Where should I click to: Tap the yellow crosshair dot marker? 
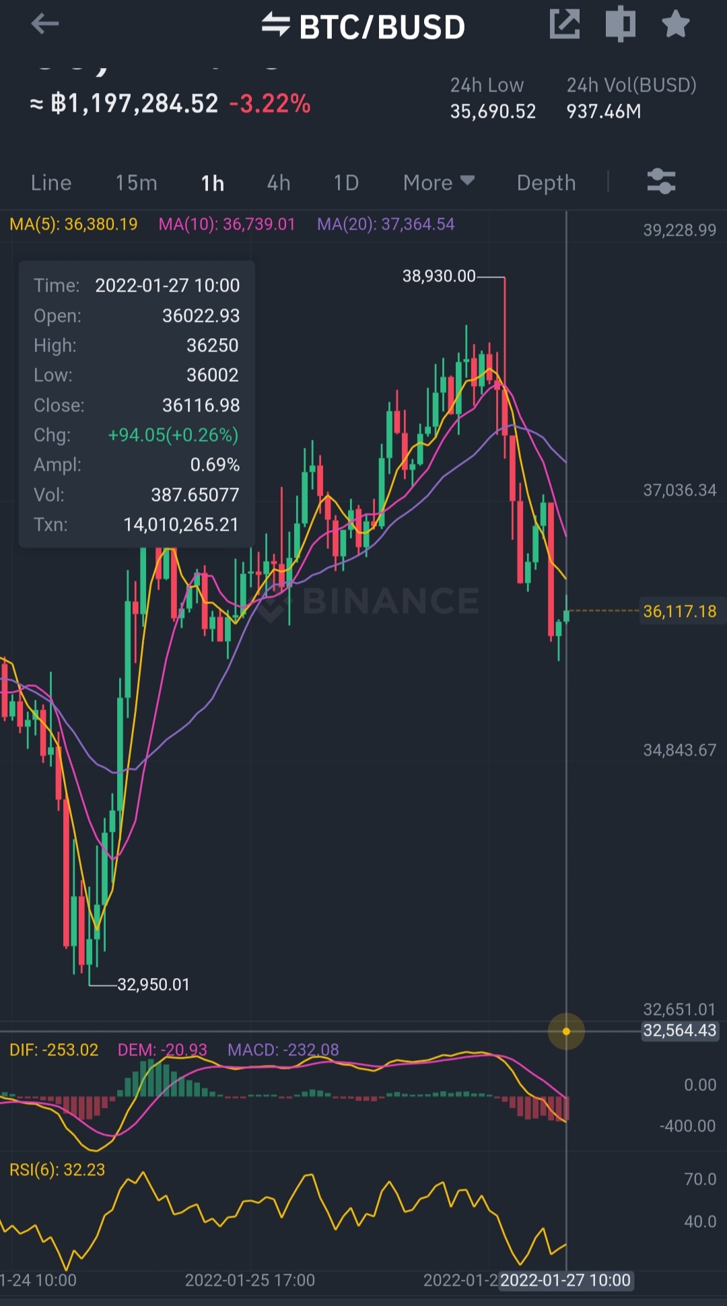click(566, 1031)
